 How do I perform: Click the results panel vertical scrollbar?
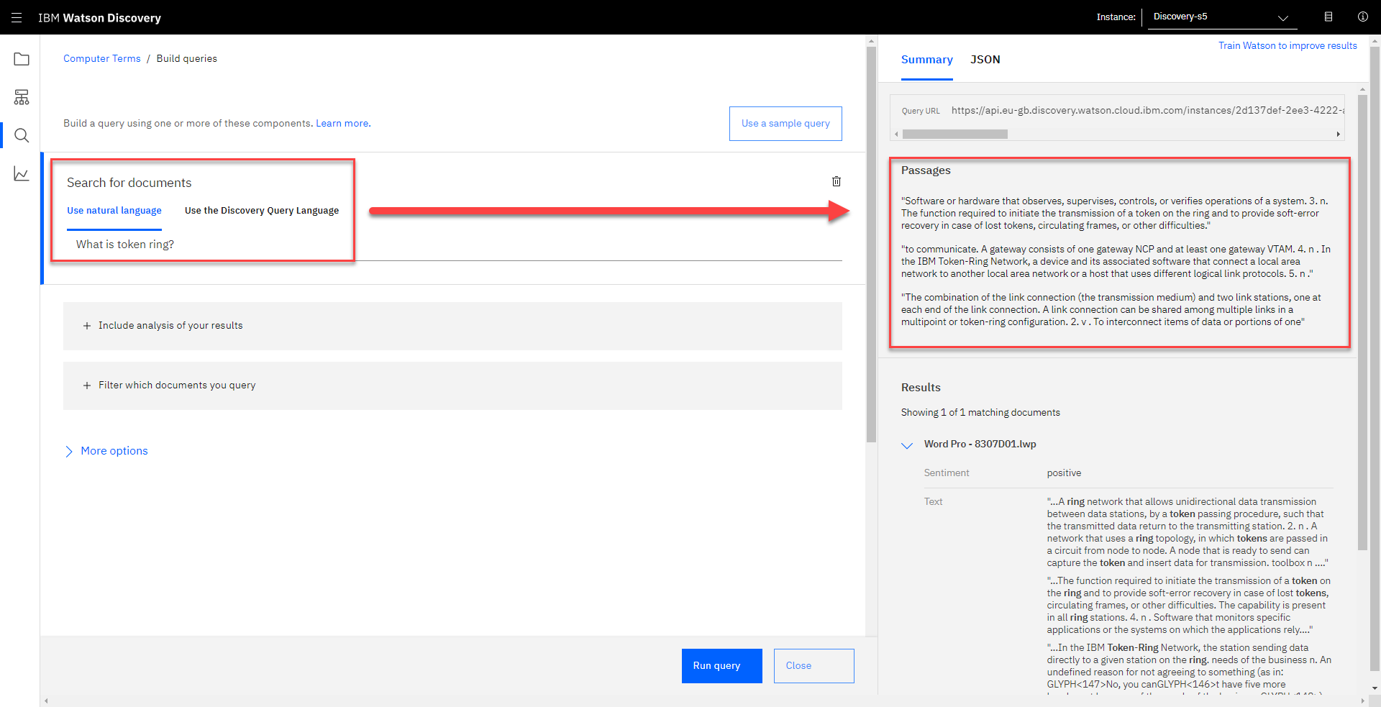pyautogui.click(x=1362, y=322)
